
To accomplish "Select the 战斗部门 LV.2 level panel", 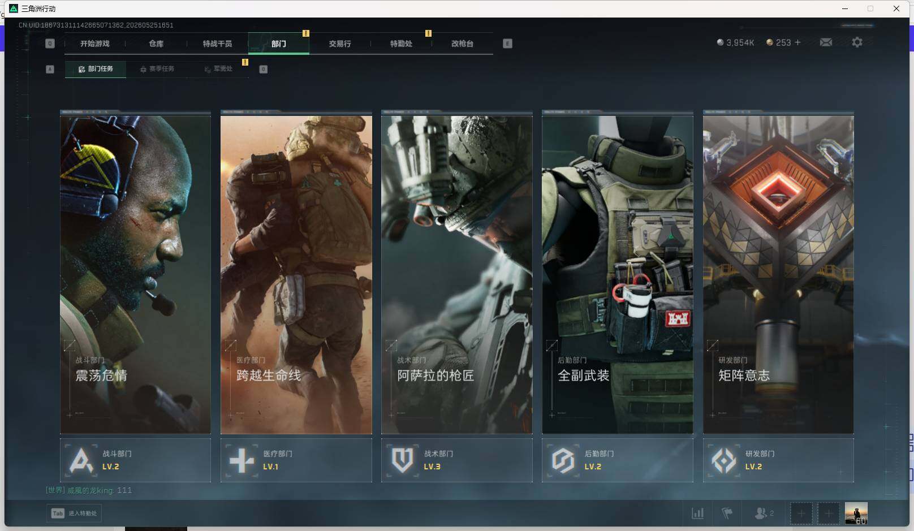I will click(135, 460).
